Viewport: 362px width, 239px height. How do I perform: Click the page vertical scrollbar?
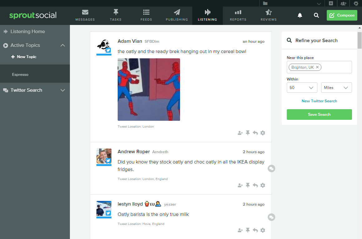360,41
